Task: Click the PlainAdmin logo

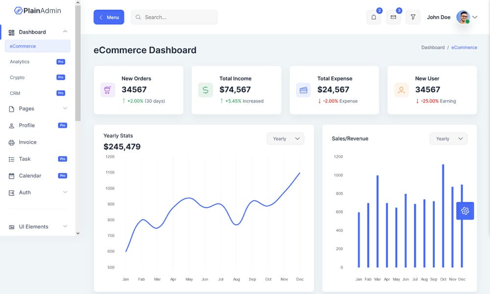Action: tap(38, 10)
